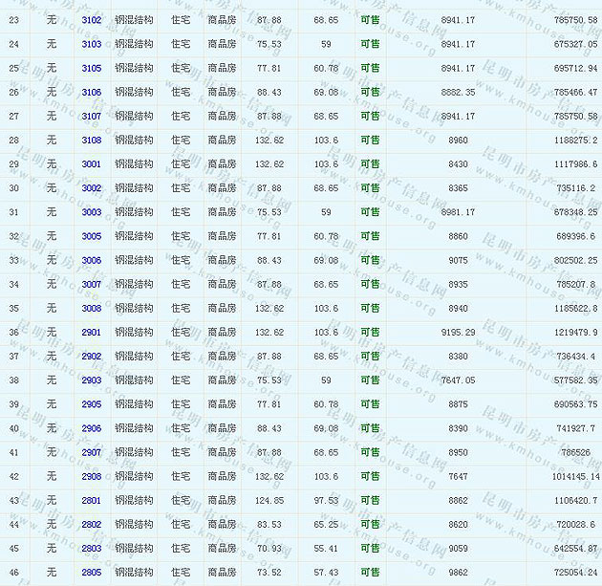
Task: Click 可售 status in room 3107 row
Action: (370, 116)
